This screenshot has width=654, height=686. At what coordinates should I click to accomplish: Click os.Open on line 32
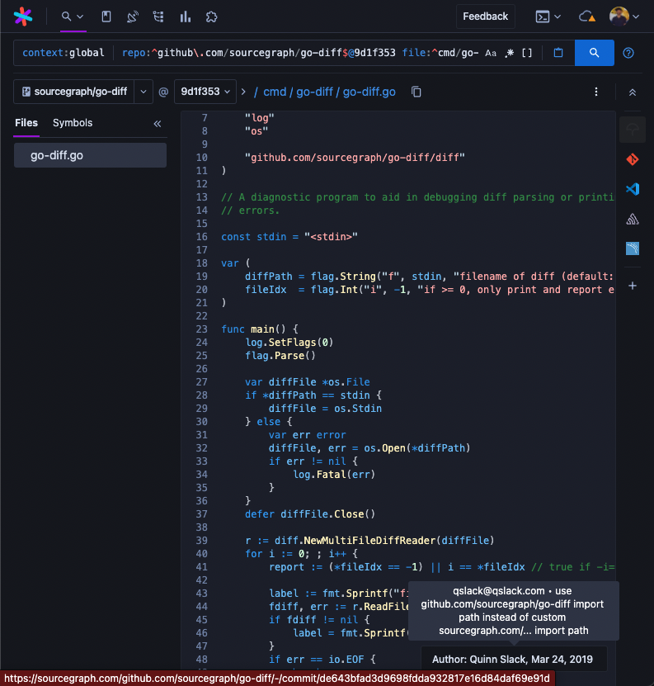coord(384,448)
